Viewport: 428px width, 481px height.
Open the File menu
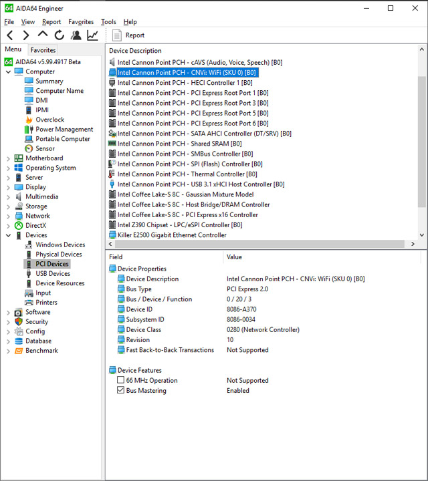(9, 22)
